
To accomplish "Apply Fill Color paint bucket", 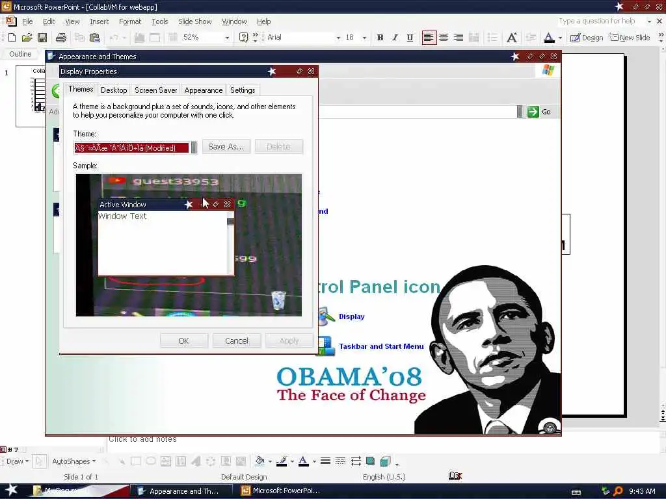I will tap(260, 461).
